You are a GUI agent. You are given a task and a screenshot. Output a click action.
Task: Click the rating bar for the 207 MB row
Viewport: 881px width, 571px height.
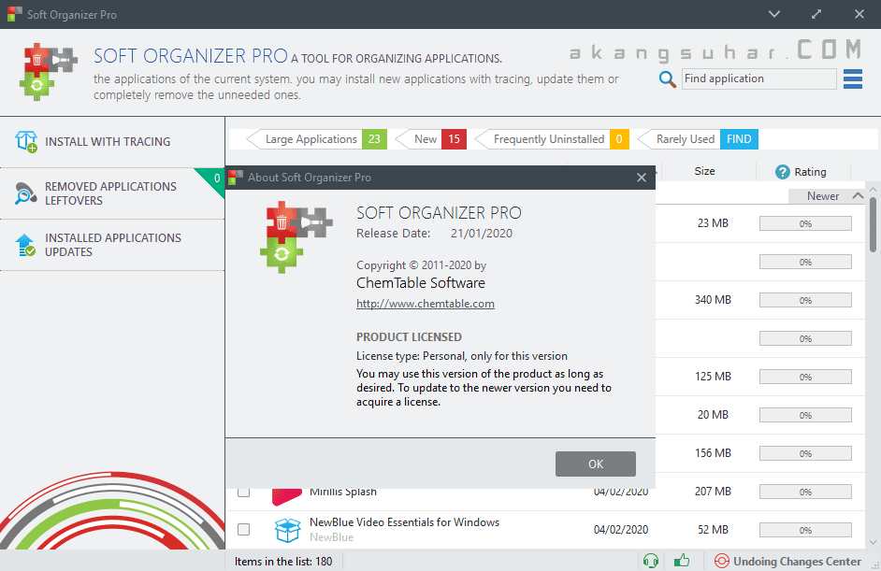coord(805,492)
